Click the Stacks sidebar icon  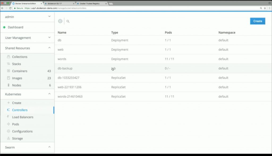[x=8, y=64]
